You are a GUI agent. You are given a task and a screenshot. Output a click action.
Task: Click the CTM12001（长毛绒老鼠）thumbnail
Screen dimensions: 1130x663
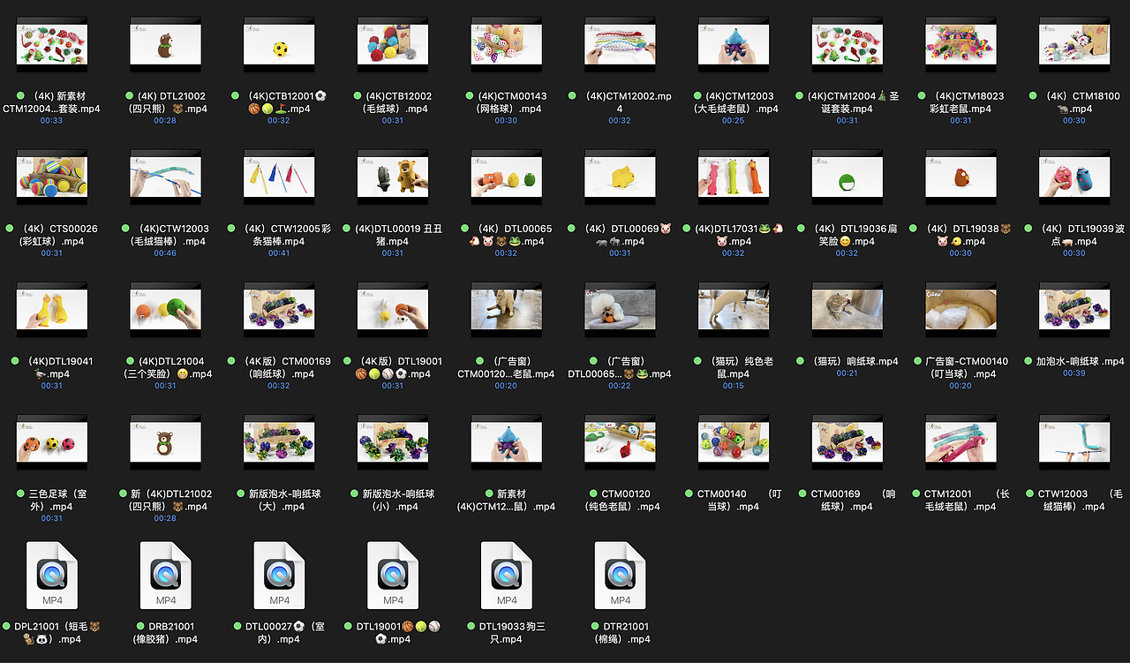pos(960,441)
